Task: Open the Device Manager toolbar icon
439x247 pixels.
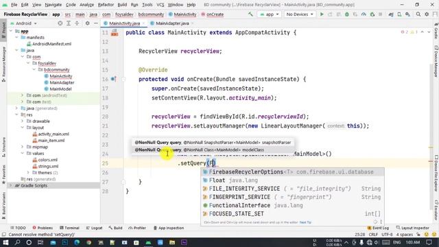Action: pos(399,14)
